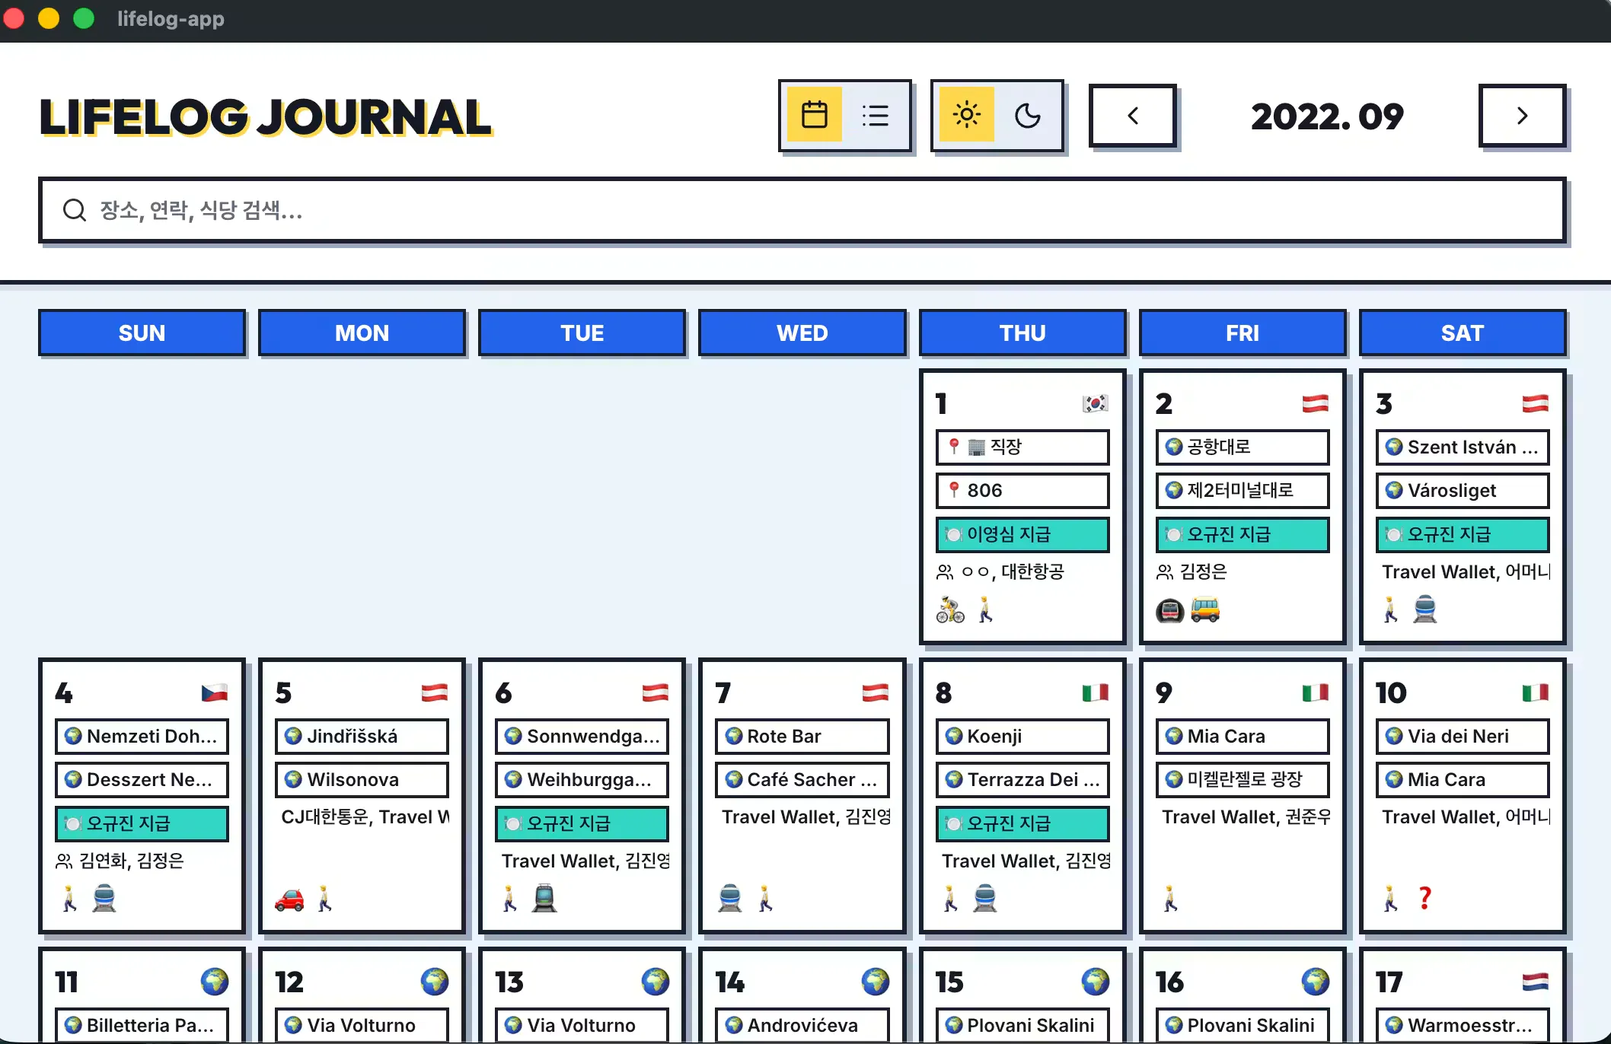Image resolution: width=1611 pixels, height=1044 pixels.
Task: Click the 2022. 09 month label
Action: point(1327,116)
